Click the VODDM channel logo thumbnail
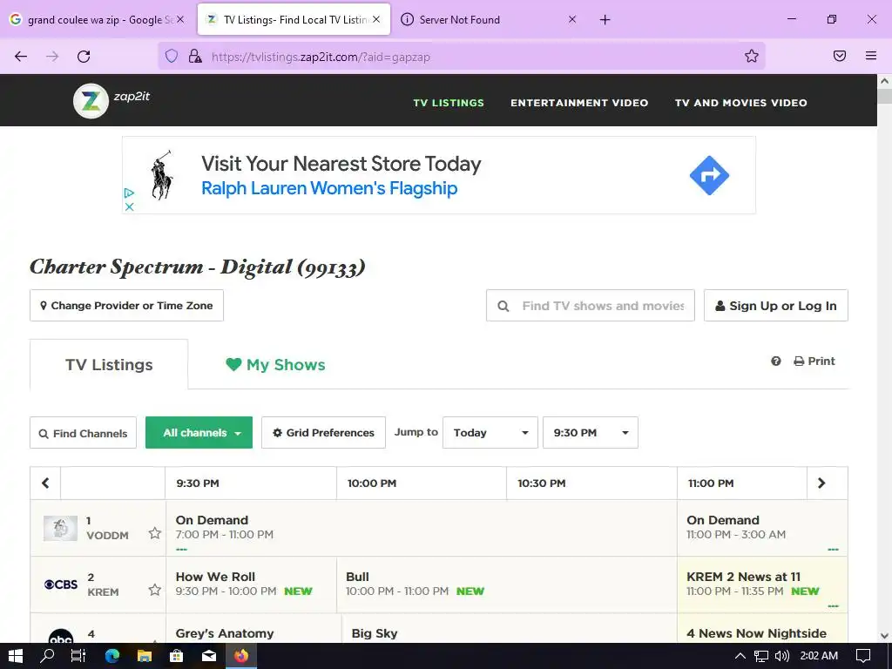 pyautogui.click(x=60, y=529)
